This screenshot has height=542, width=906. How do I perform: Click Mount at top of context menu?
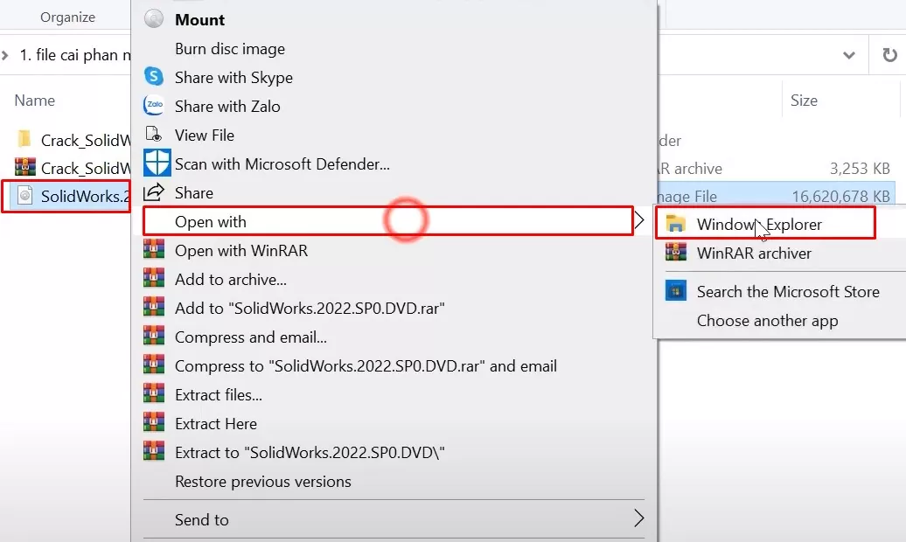(200, 19)
